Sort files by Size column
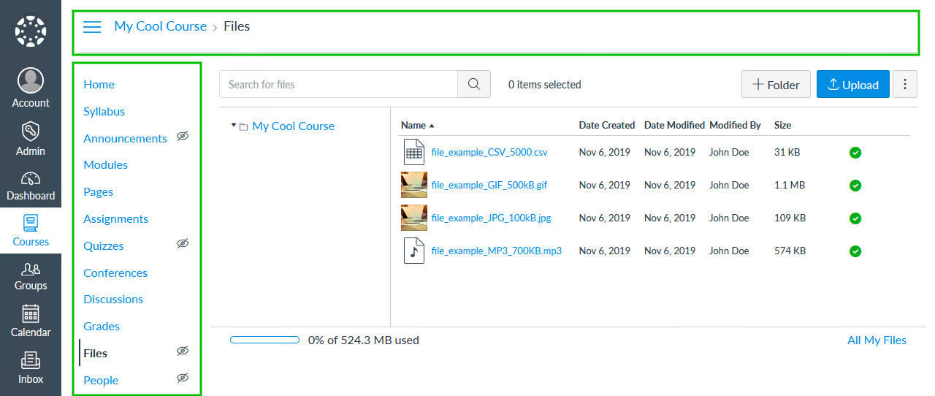935x396 pixels. (x=782, y=125)
